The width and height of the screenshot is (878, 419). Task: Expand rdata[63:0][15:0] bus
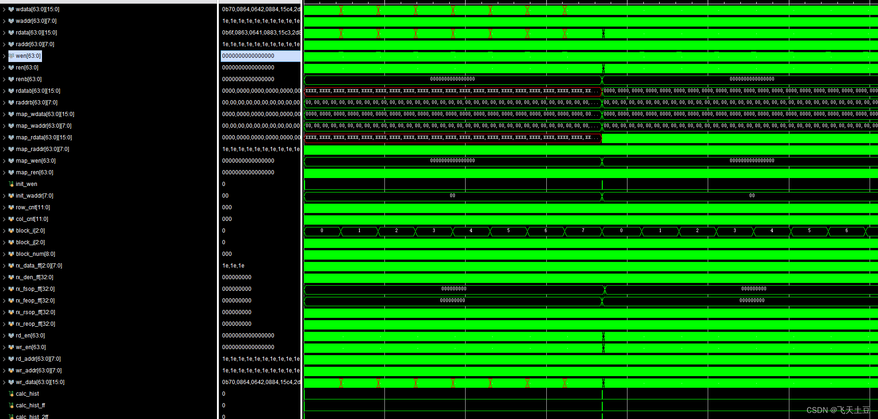[4, 33]
